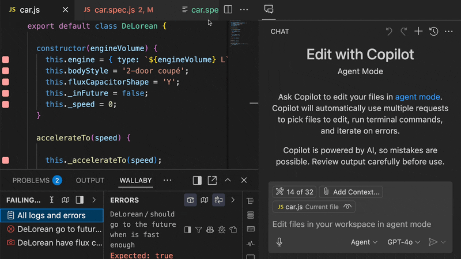Start voice input with microphone icon

click(x=279, y=242)
